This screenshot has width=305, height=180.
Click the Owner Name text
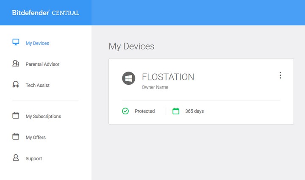point(155,87)
